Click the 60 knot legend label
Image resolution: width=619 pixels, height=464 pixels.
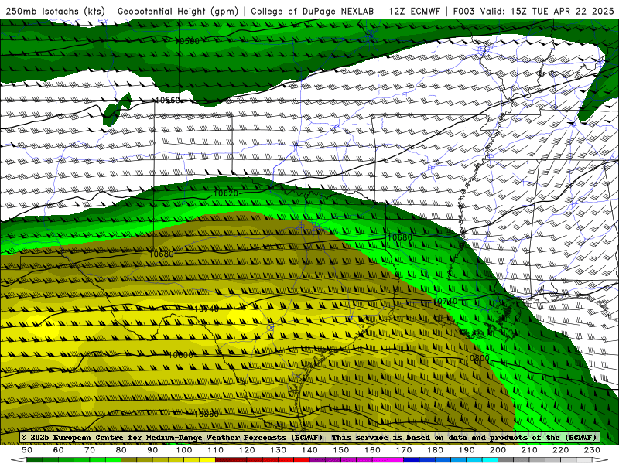point(59,450)
